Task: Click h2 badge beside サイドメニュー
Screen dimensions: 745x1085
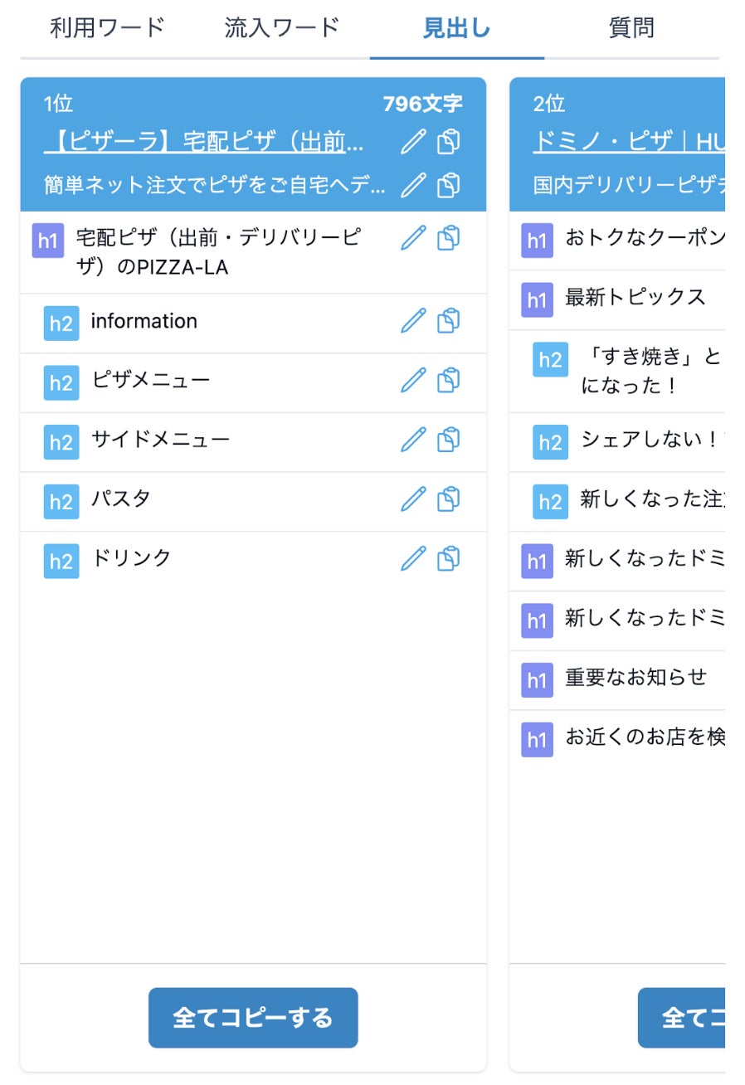Action: click(x=61, y=442)
